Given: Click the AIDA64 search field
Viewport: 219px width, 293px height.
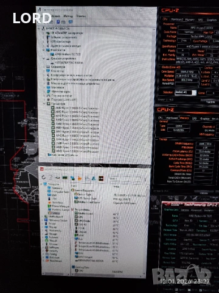Looking at the screenshot, I should pyautogui.click(x=125, y=179).
